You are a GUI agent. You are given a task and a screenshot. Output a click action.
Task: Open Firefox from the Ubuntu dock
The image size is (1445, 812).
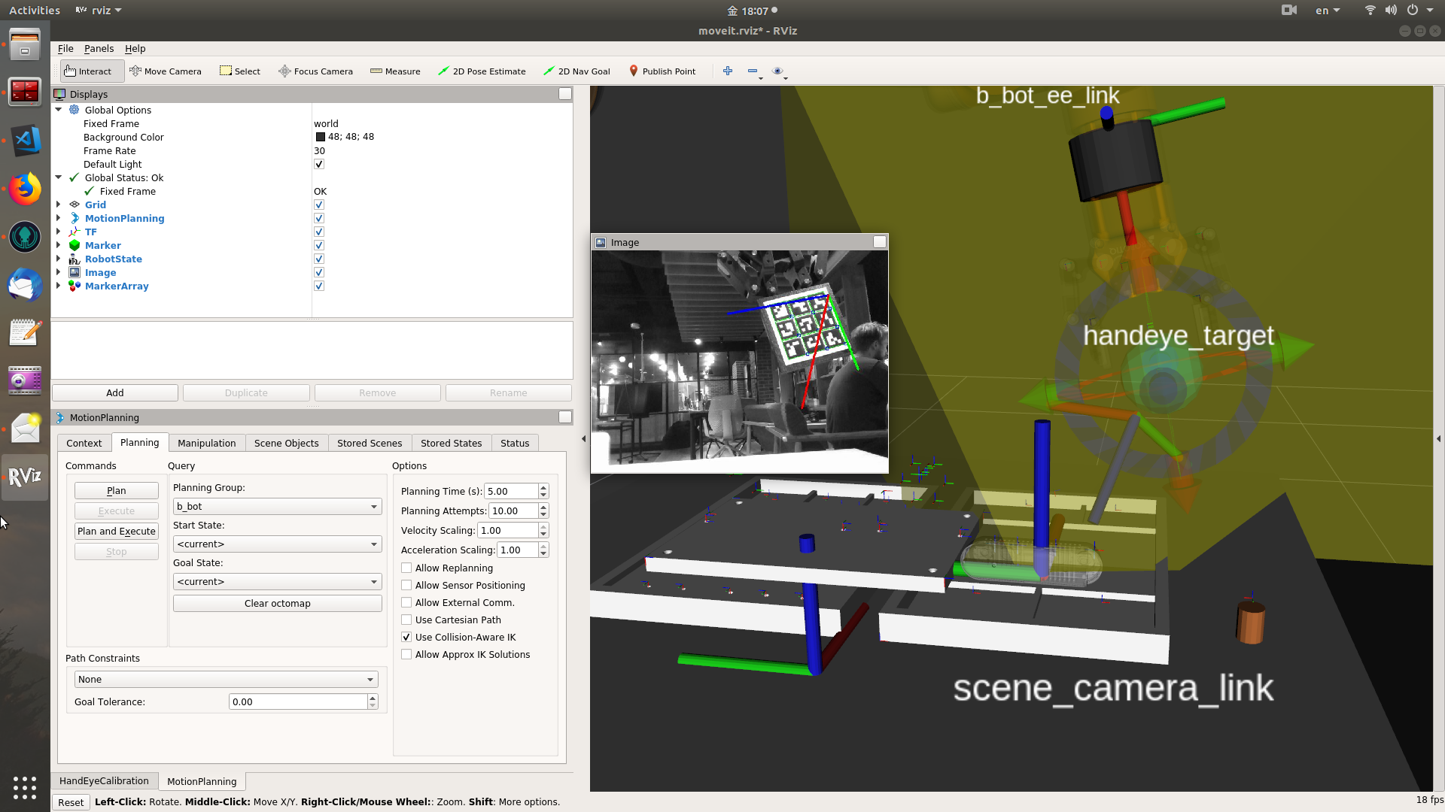(x=25, y=189)
